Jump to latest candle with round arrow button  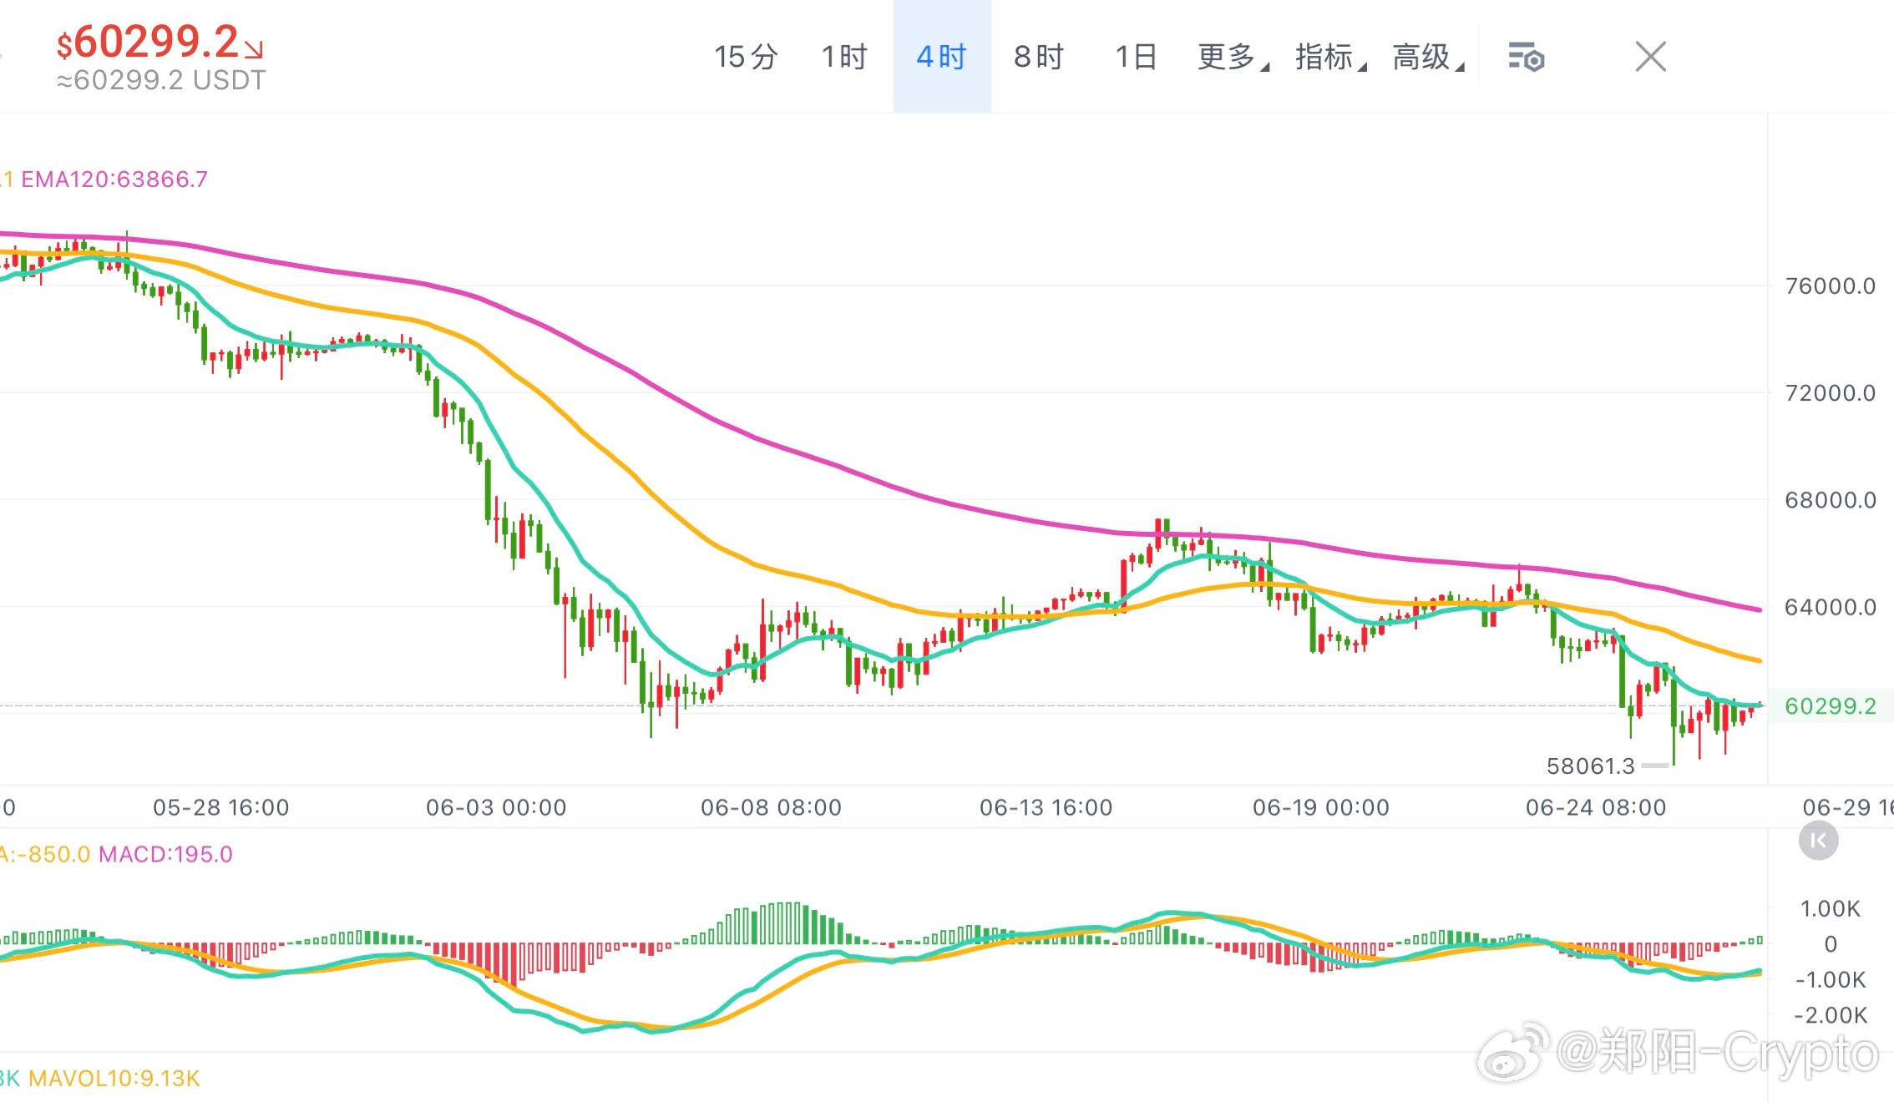(1818, 841)
